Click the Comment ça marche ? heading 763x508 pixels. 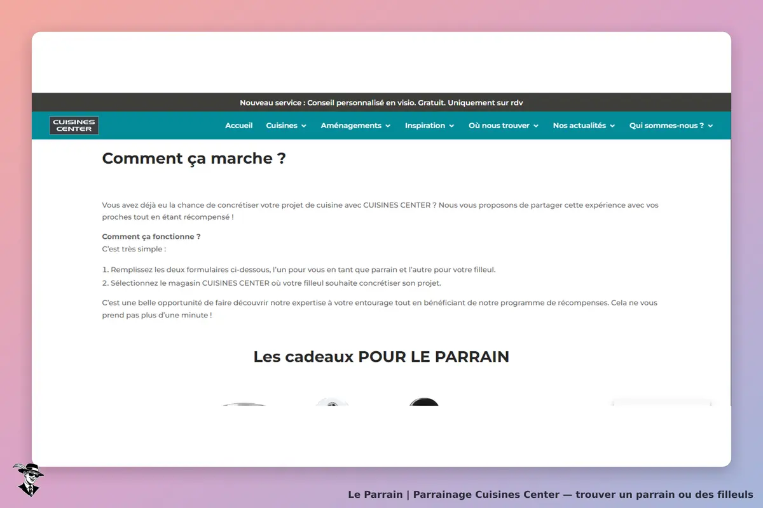click(194, 158)
